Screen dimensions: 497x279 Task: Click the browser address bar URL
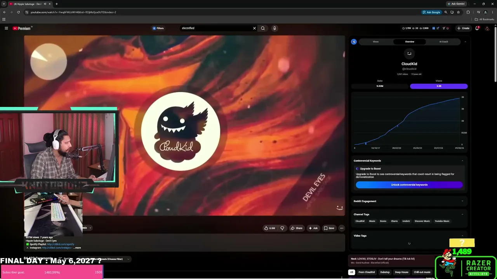(73, 12)
